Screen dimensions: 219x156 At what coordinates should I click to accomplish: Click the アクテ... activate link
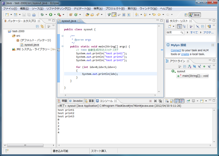tap(208, 32)
